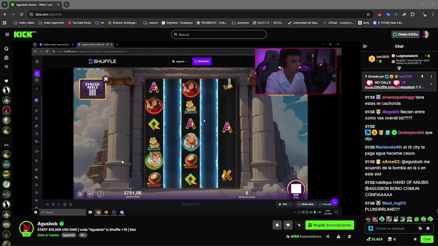Image resolution: width=438 pixels, height=246 pixels.
Task: Open Chrome tab search dropdown
Action: 4,5
